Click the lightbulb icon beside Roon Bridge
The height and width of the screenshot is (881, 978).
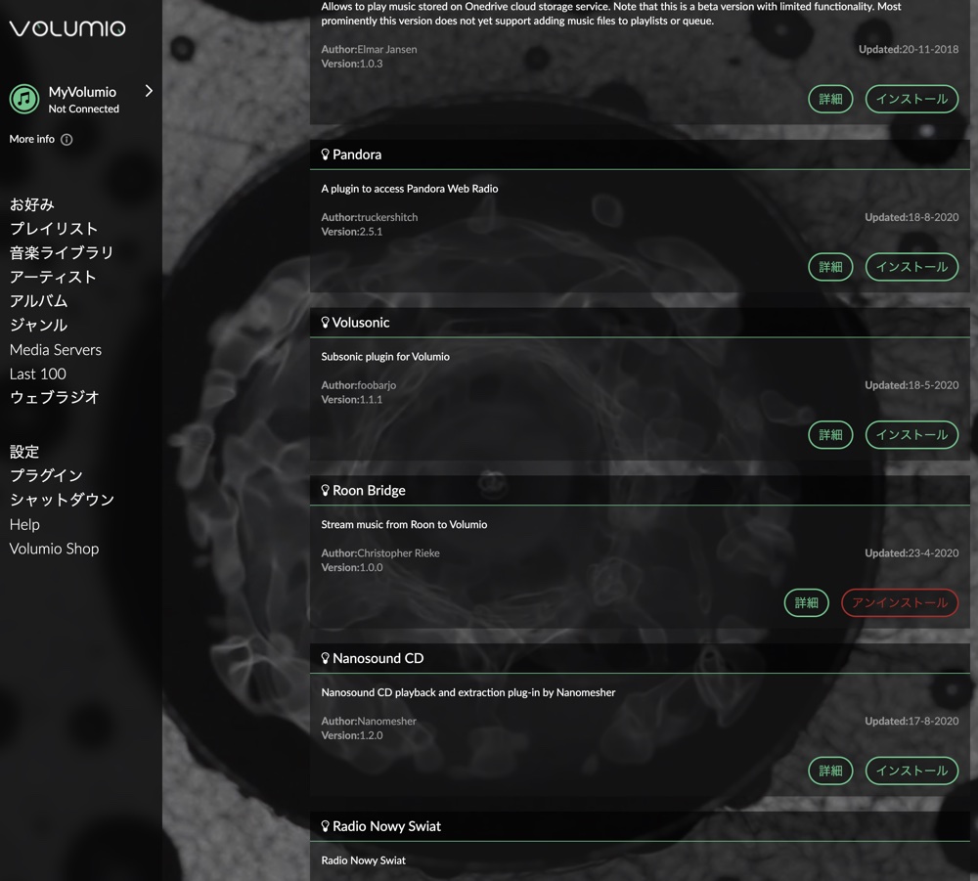[325, 491]
